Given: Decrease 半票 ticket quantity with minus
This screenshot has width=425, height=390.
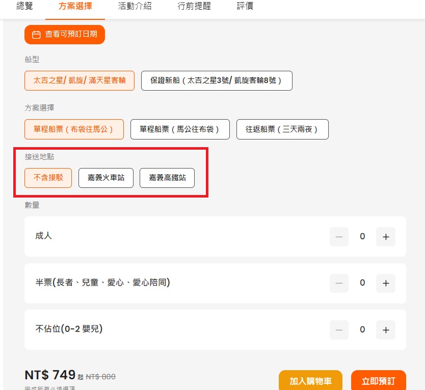Looking at the screenshot, I should (339, 283).
